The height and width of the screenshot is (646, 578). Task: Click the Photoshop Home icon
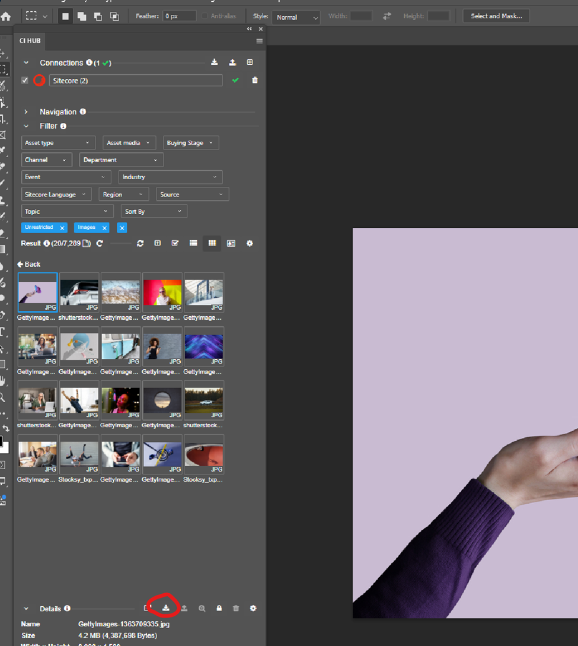pyautogui.click(x=6, y=17)
